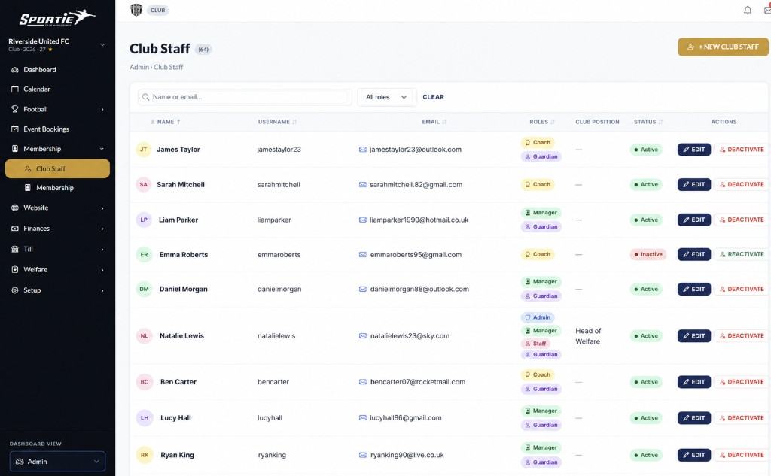Click the Calendar sidebar icon
The width and height of the screenshot is (771, 476).
pos(15,89)
